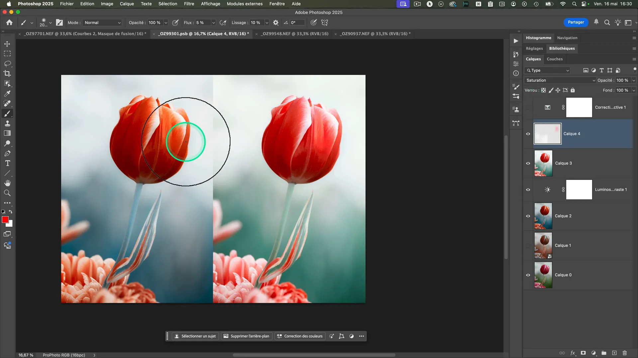The height and width of the screenshot is (358, 638).
Task: Switch to the Couches tab
Action: 555,59
